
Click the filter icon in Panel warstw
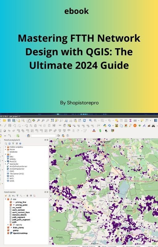(18, 196)
